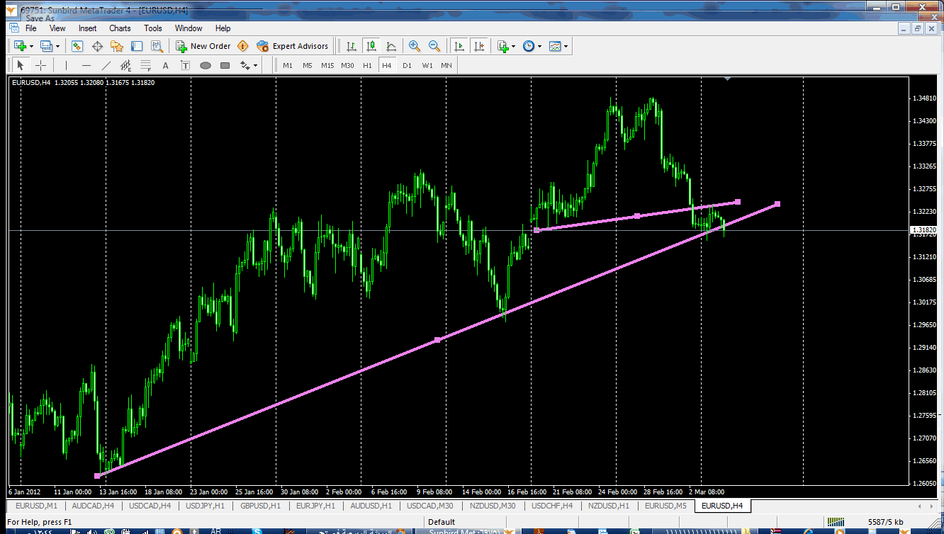944x534 pixels.
Task: Switch to the USDJPY,H1 chart tab
Action: [205, 506]
